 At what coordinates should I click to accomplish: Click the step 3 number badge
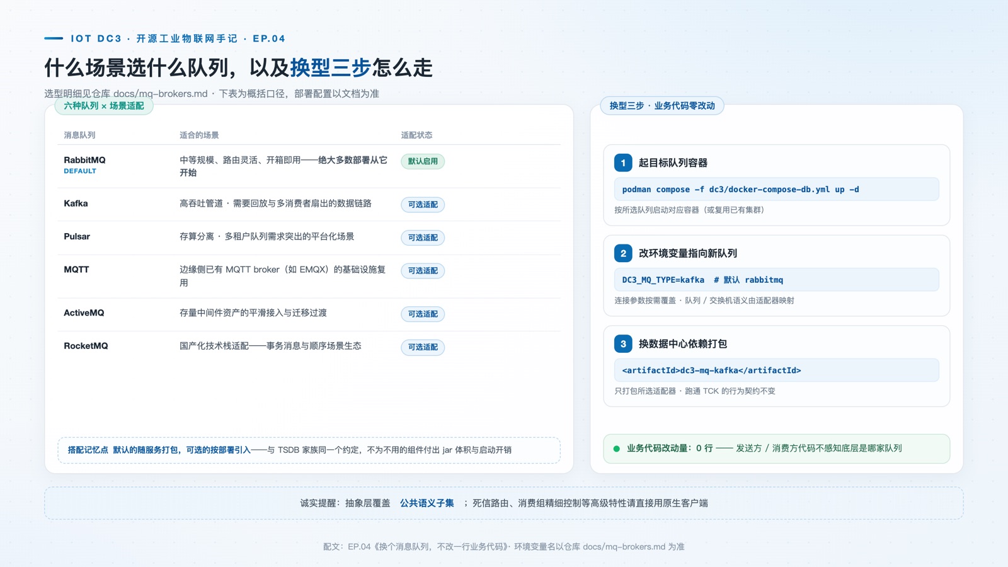[623, 344]
